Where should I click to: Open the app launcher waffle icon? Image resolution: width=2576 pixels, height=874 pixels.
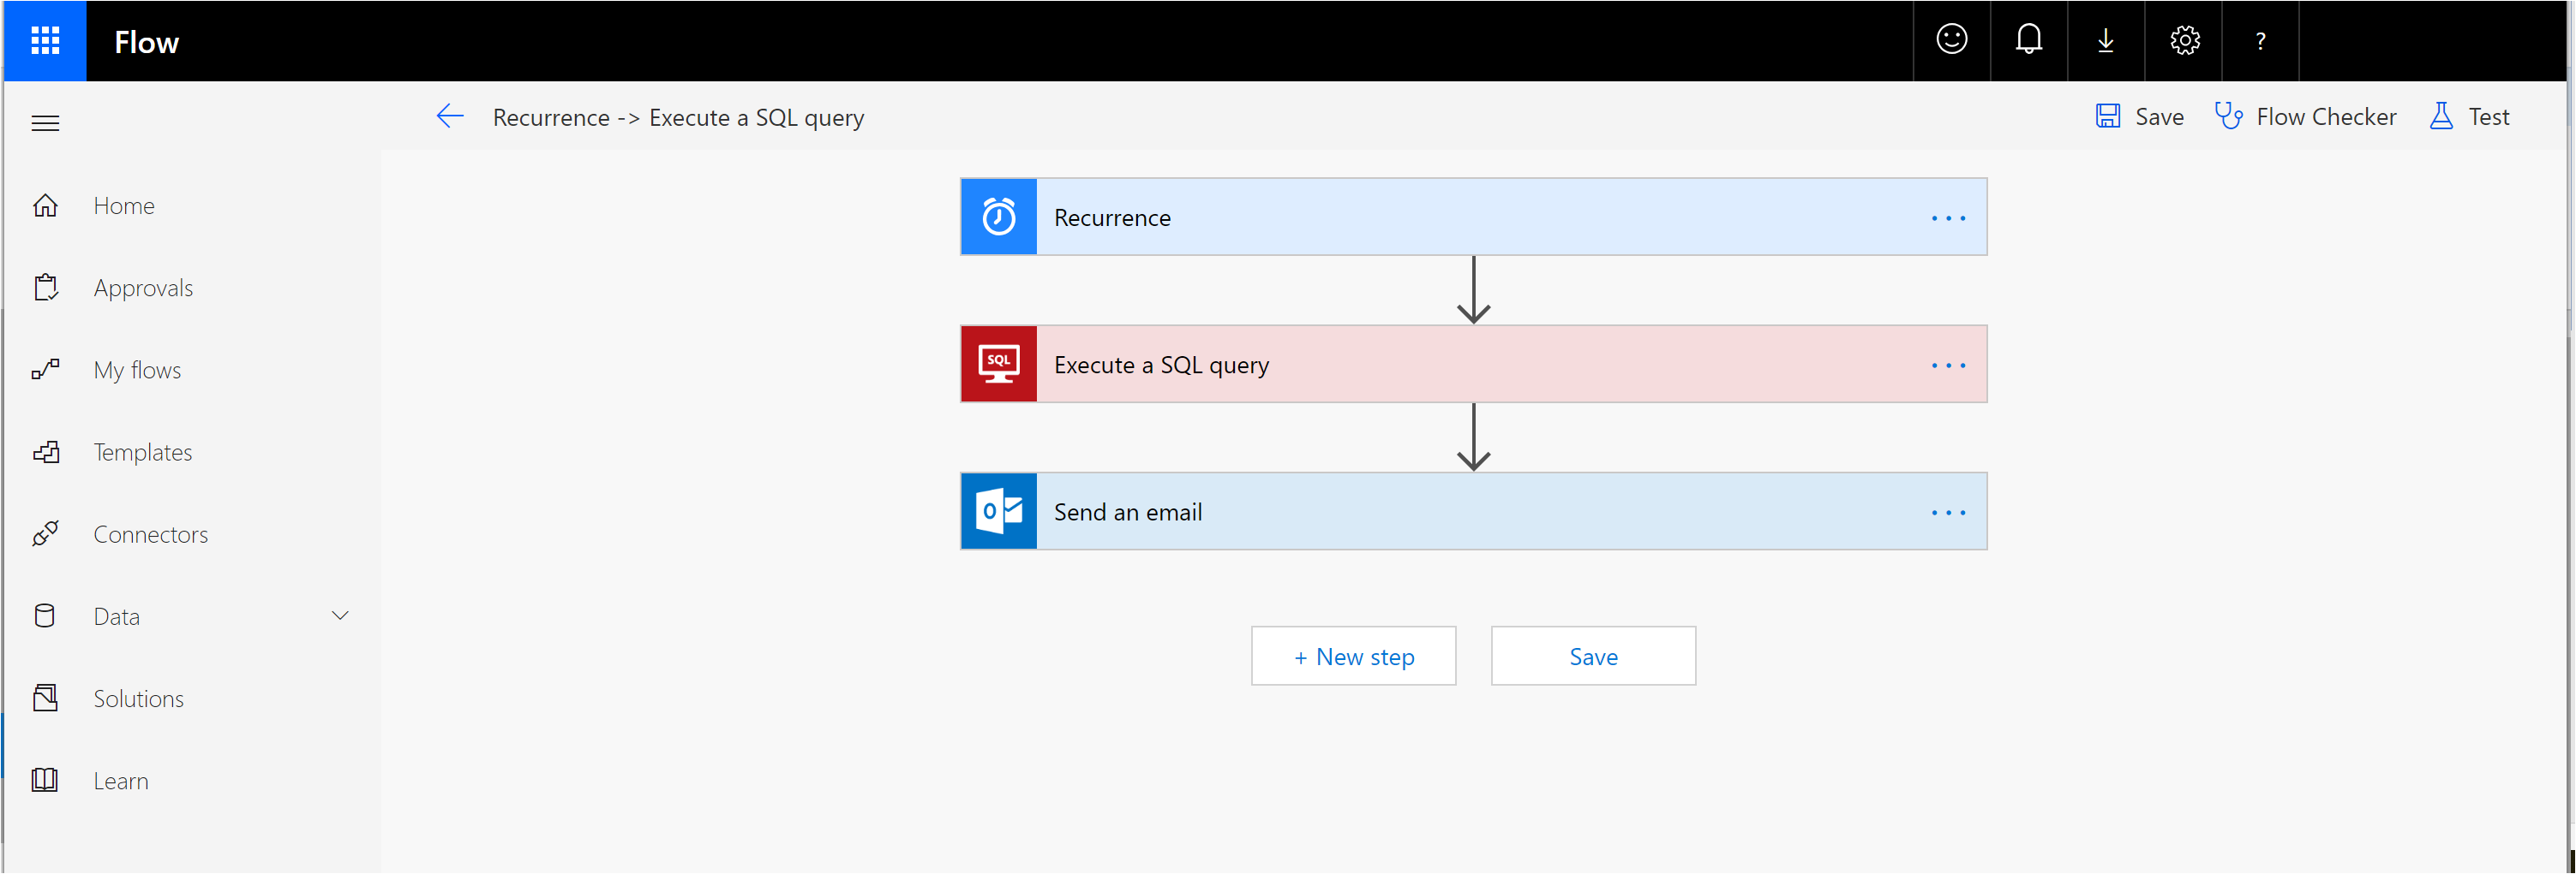(45, 41)
